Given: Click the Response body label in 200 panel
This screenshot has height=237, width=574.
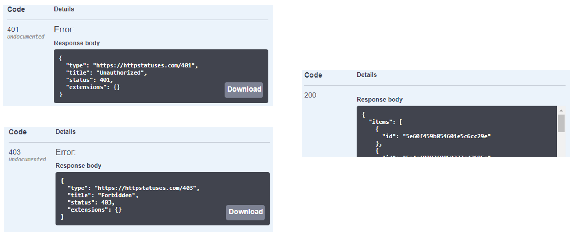Looking at the screenshot, I should pos(379,100).
